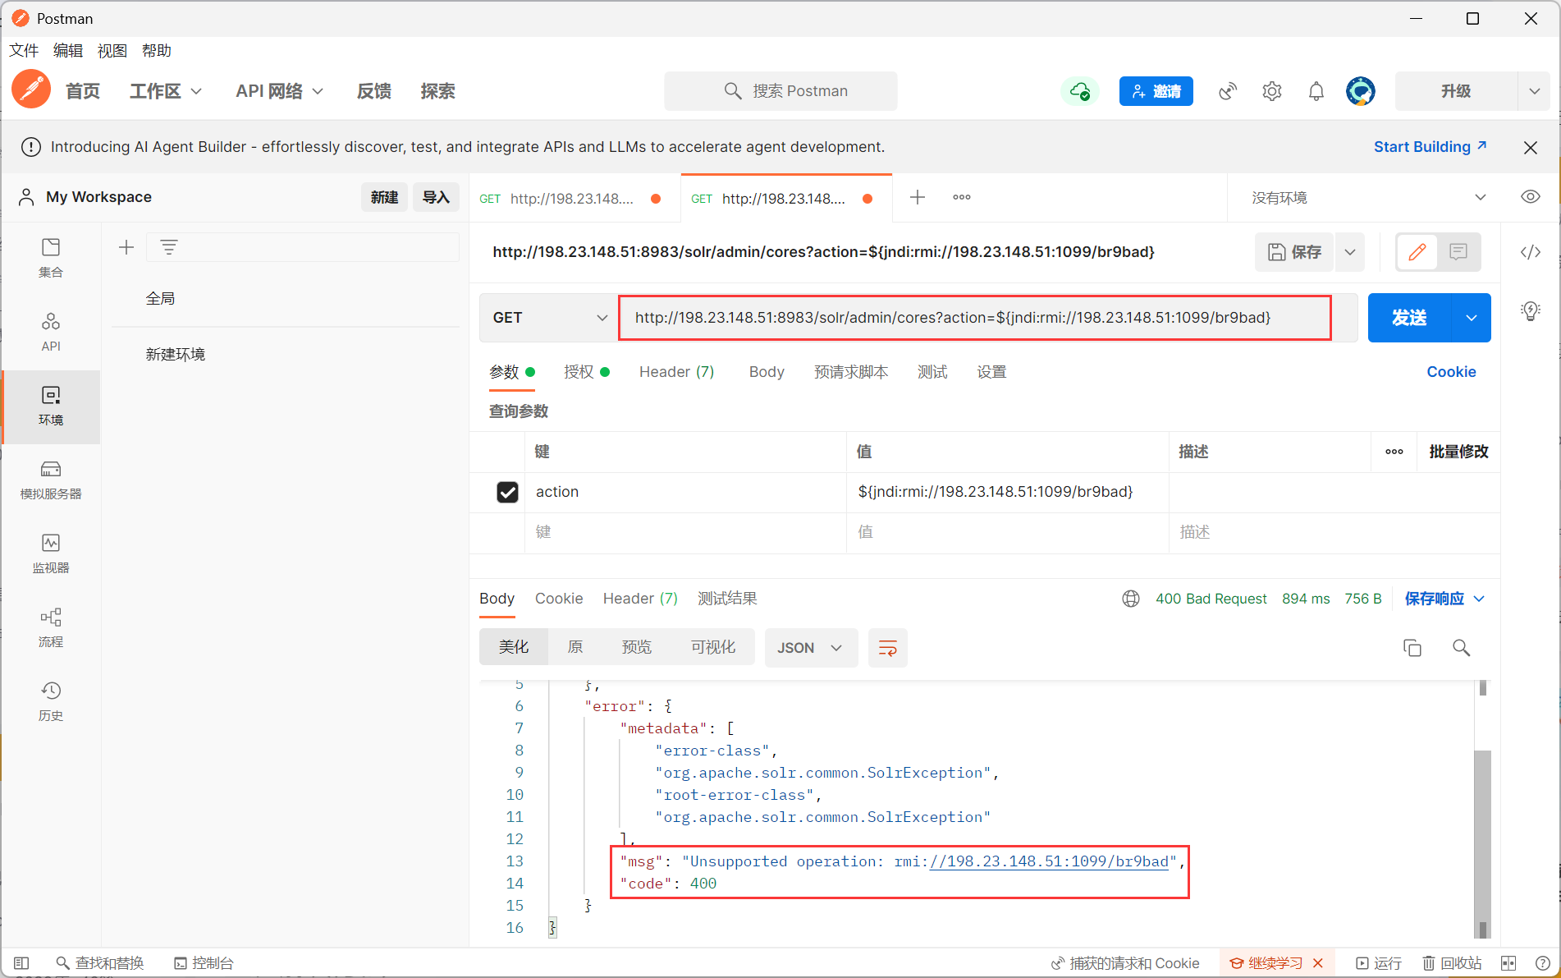Open the API section in the sidebar
Viewport: 1561px width, 978px height.
[51, 332]
